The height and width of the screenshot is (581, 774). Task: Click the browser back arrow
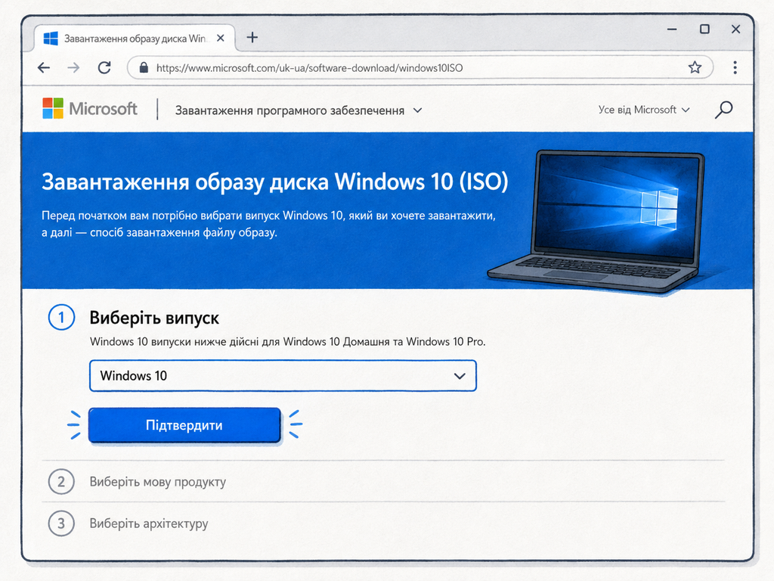point(44,67)
